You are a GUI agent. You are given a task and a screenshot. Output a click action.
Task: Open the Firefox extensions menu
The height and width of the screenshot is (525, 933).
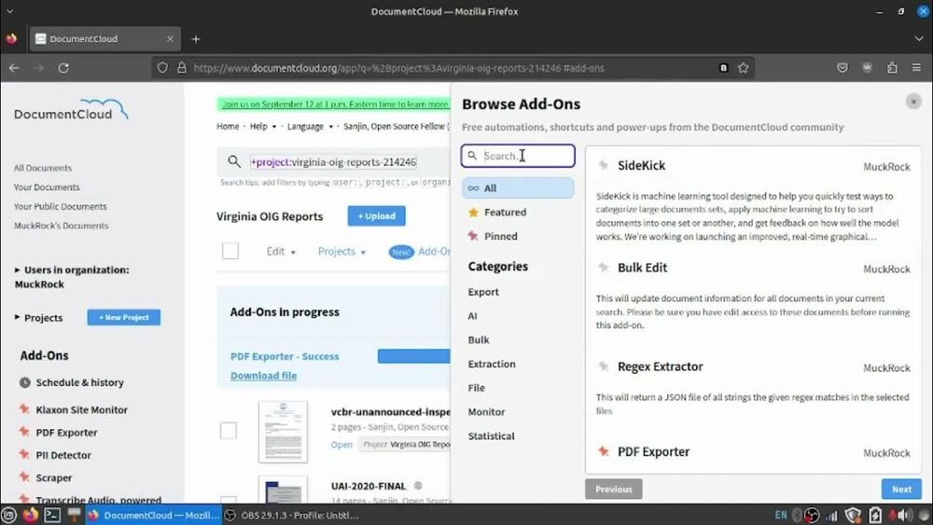(x=892, y=68)
